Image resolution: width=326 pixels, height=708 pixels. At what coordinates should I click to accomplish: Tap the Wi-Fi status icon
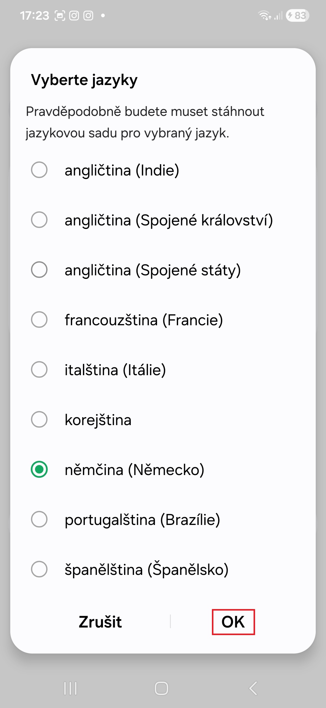click(x=264, y=15)
